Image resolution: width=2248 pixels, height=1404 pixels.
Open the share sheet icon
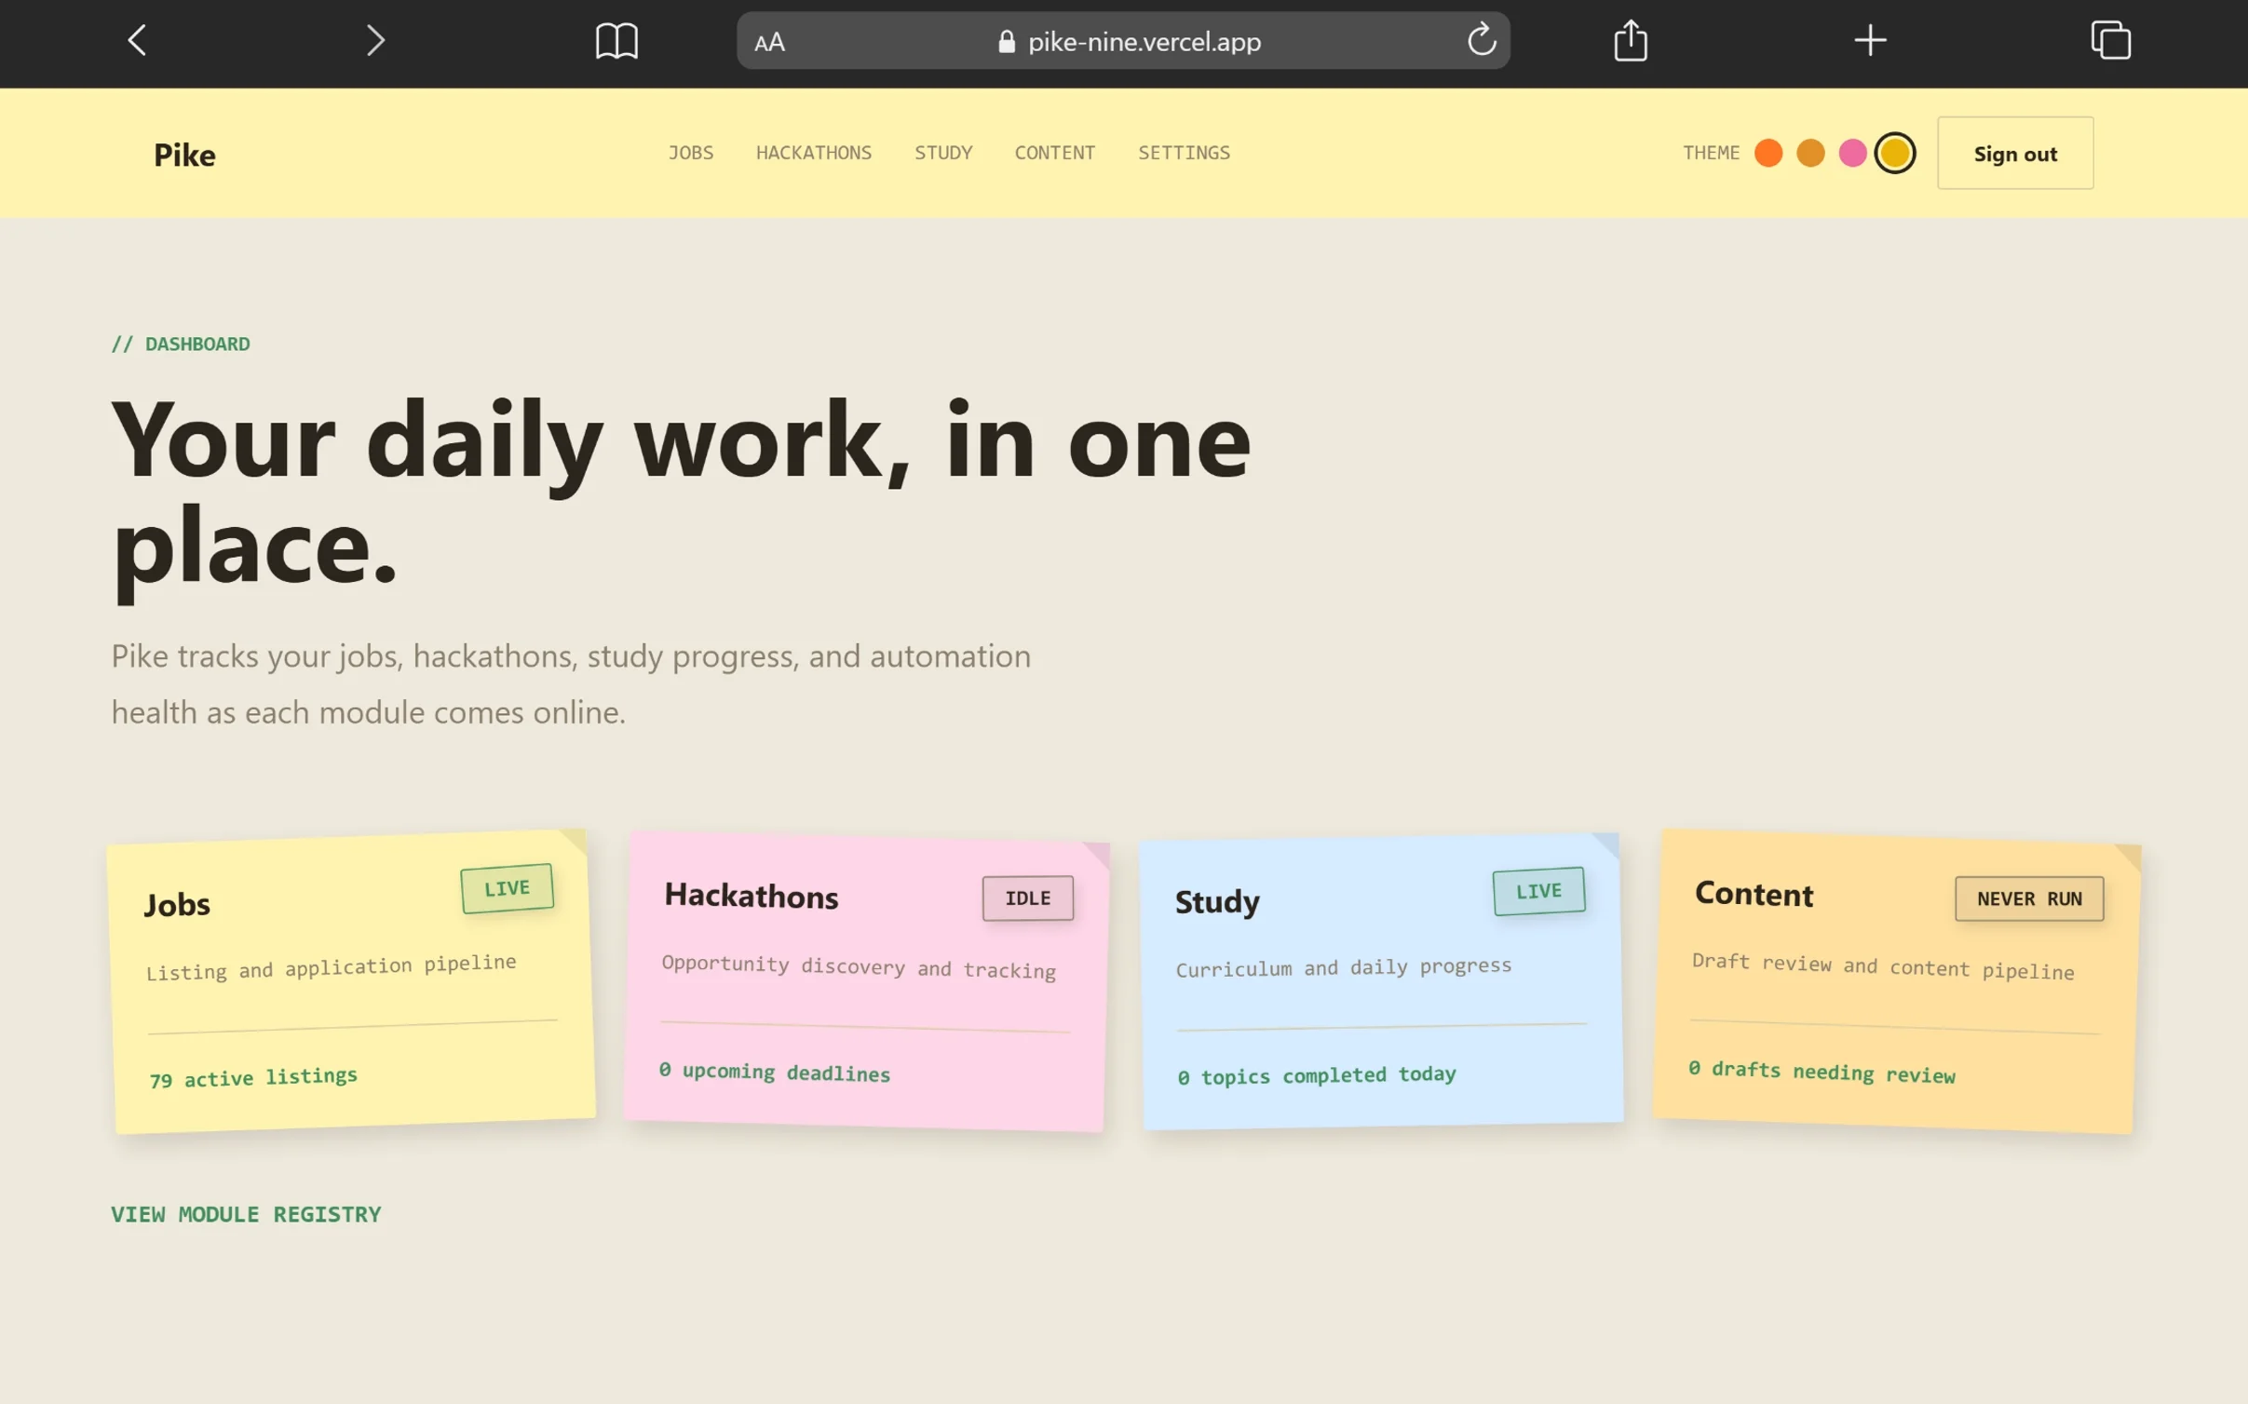(x=1630, y=40)
